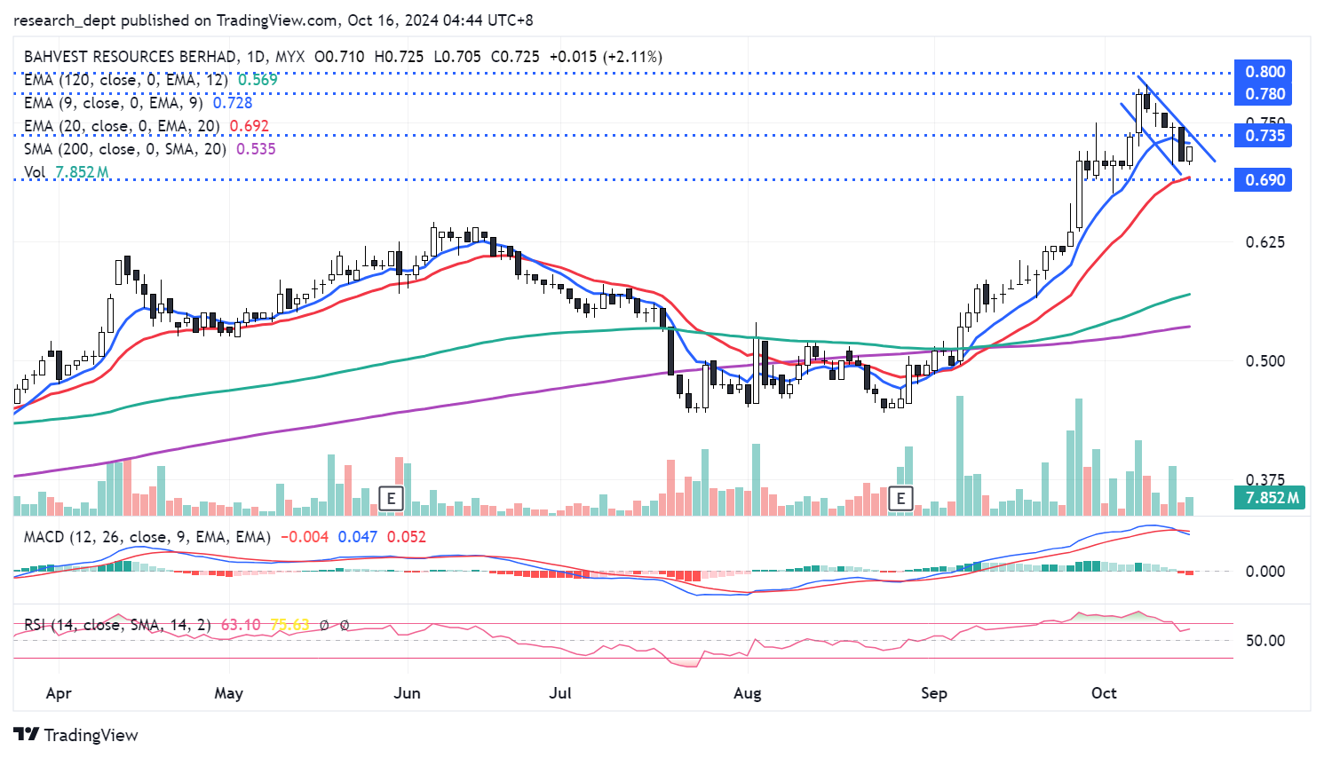This screenshot has width=1324, height=758.
Task: Click the Vol indicator legend label
Action: [36, 172]
